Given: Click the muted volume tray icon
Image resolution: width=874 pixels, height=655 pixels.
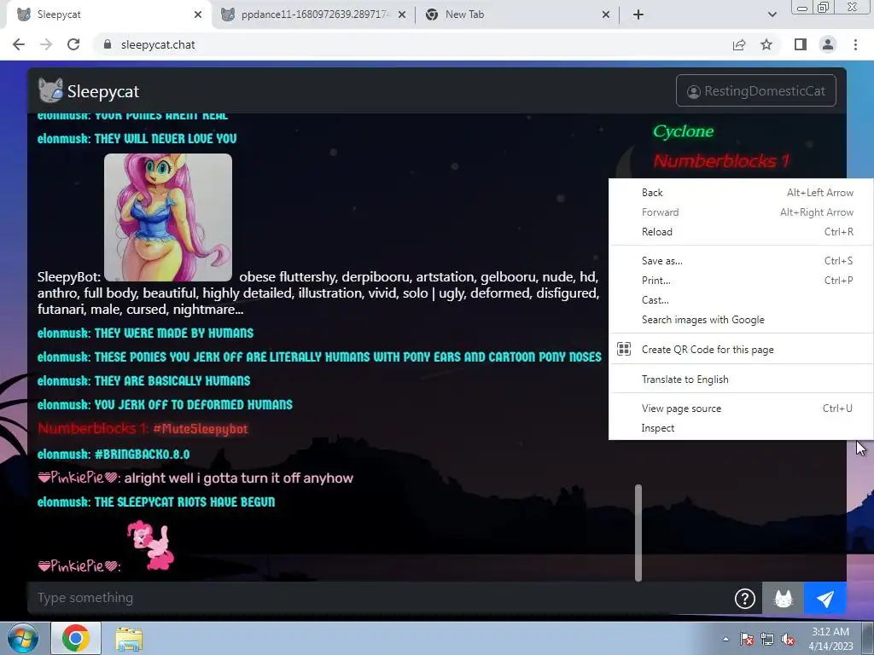Looking at the screenshot, I should pos(788,639).
